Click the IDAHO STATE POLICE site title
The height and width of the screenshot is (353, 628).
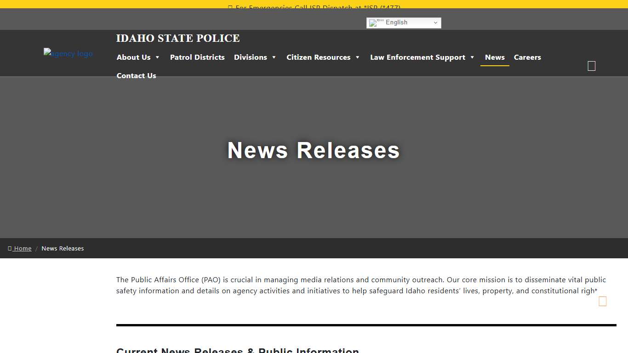point(178,38)
